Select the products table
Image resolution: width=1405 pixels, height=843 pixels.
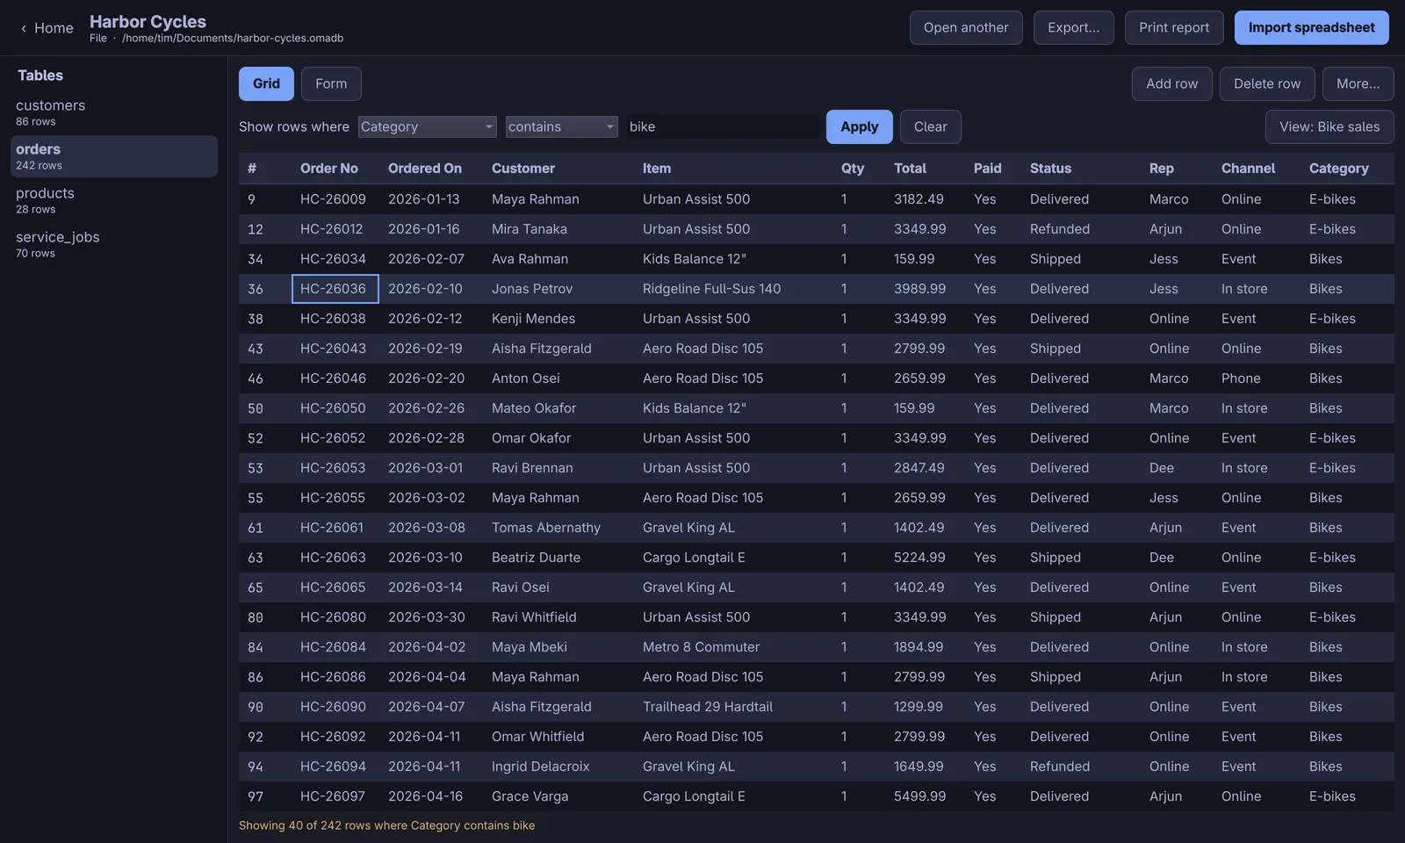click(114, 200)
